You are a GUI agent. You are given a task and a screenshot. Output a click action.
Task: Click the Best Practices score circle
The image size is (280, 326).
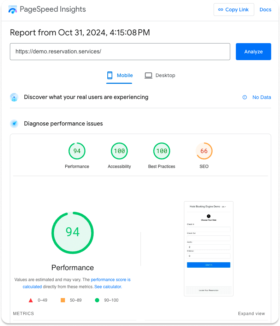pyautogui.click(x=162, y=151)
